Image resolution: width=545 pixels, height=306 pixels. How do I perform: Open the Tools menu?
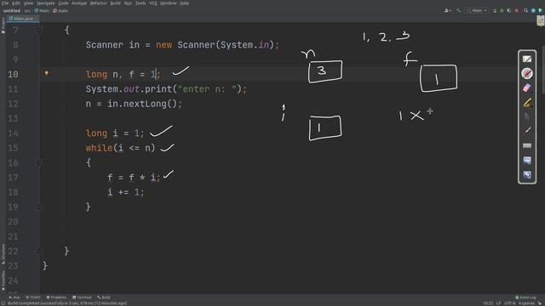(141, 3)
